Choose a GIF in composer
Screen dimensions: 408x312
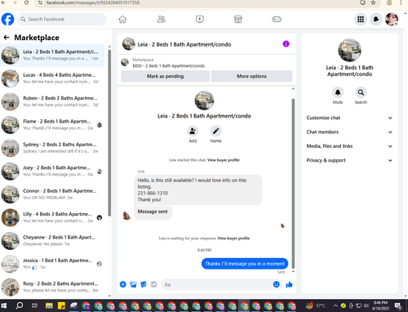[153, 284]
